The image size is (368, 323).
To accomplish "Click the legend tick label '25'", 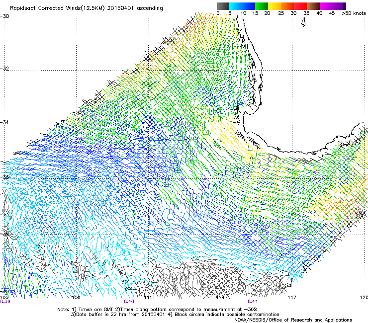I will click(281, 13).
